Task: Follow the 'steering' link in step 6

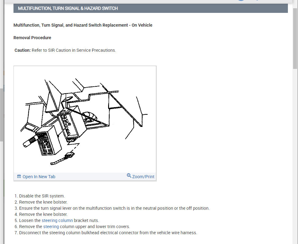Action: tap(51, 227)
